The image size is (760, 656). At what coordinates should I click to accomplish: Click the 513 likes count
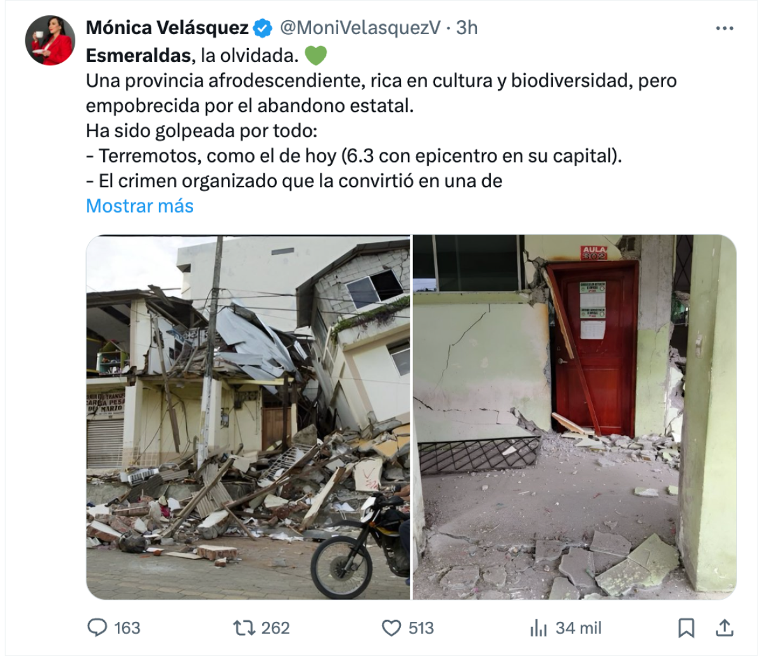(x=421, y=628)
